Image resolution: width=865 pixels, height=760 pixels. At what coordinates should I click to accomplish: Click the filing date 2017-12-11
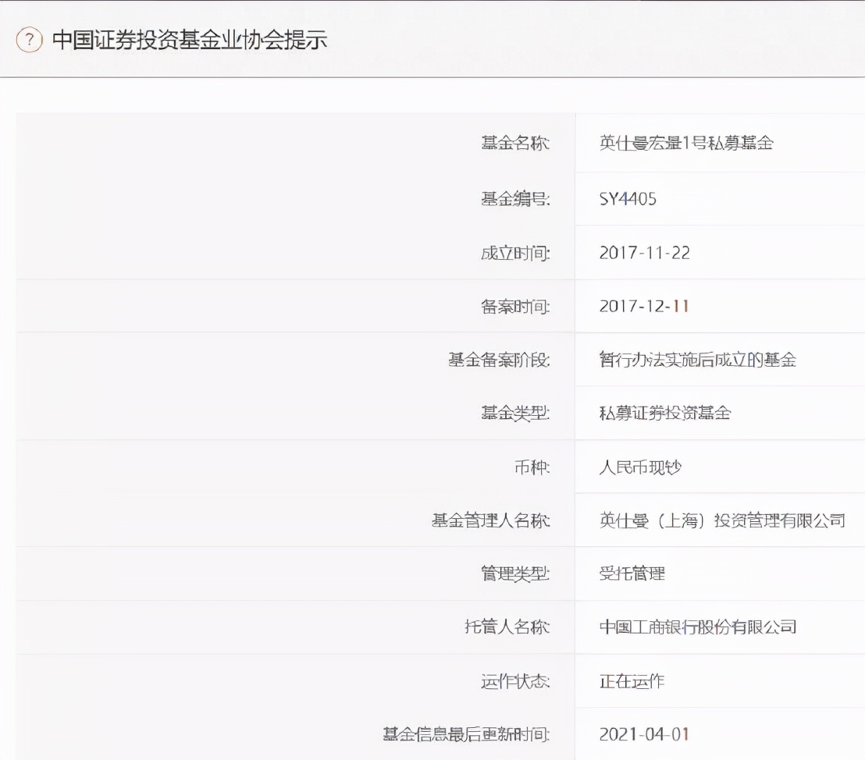pyautogui.click(x=644, y=306)
